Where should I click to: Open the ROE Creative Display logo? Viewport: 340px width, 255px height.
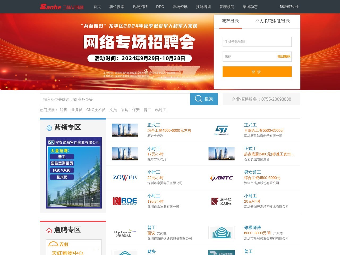point(125,201)
